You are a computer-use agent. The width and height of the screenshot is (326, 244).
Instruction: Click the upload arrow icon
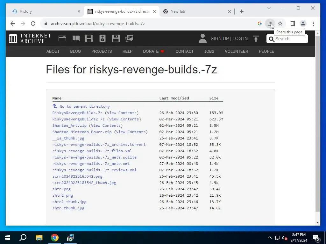click(x=256, y=38)
